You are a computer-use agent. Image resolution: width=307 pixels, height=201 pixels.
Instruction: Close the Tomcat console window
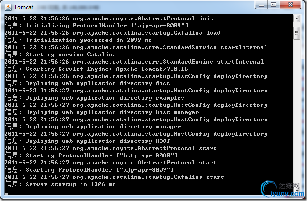(290, 5)
